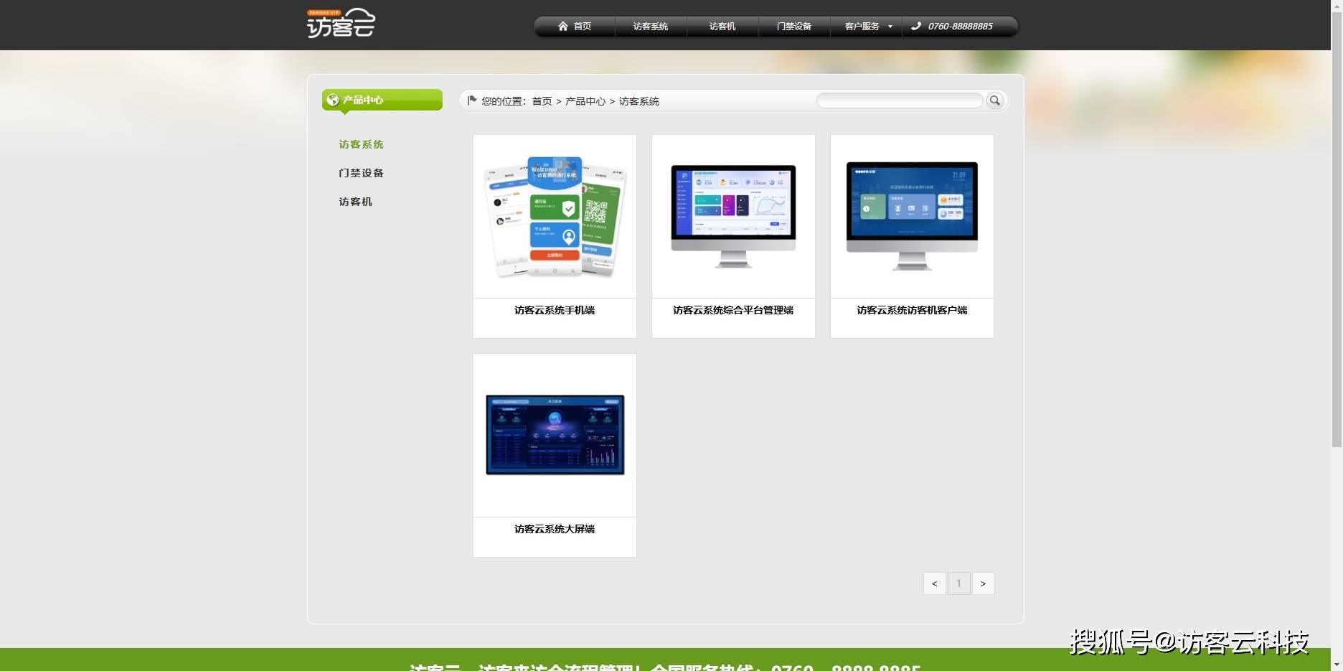
Task: Expand the 客户服务 dropdown arrow
Action: pos(890,27)
